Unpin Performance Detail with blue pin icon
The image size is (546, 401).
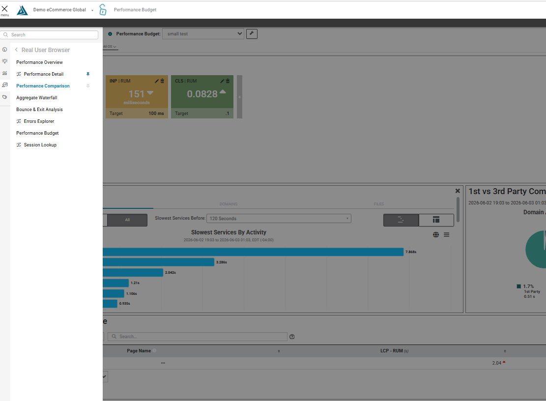coord(88,74)
